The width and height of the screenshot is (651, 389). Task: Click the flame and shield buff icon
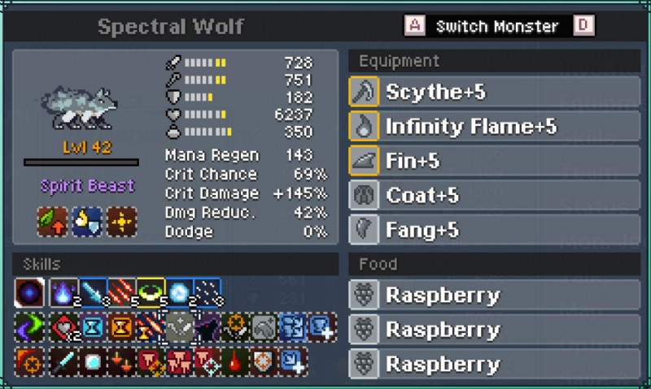(x=87, y=222)
